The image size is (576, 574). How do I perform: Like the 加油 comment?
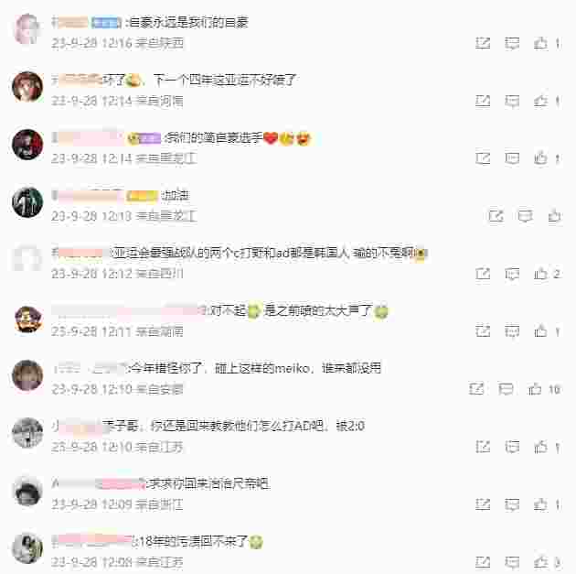tap(554, 216)
